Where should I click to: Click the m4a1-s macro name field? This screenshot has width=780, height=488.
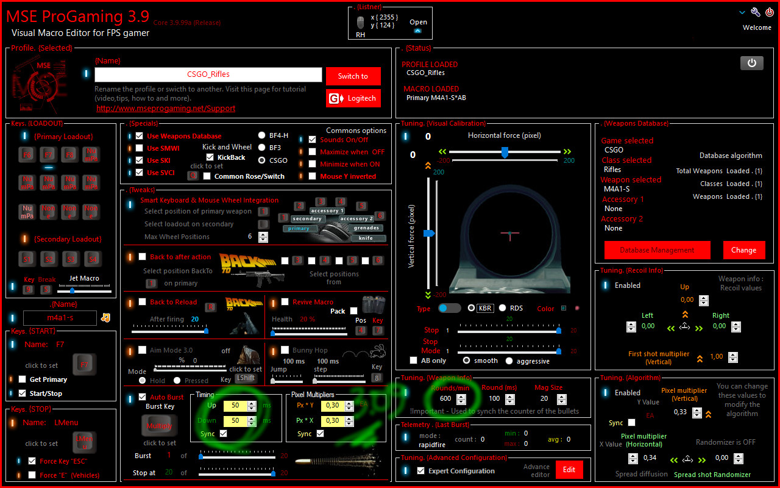point(60,318)
